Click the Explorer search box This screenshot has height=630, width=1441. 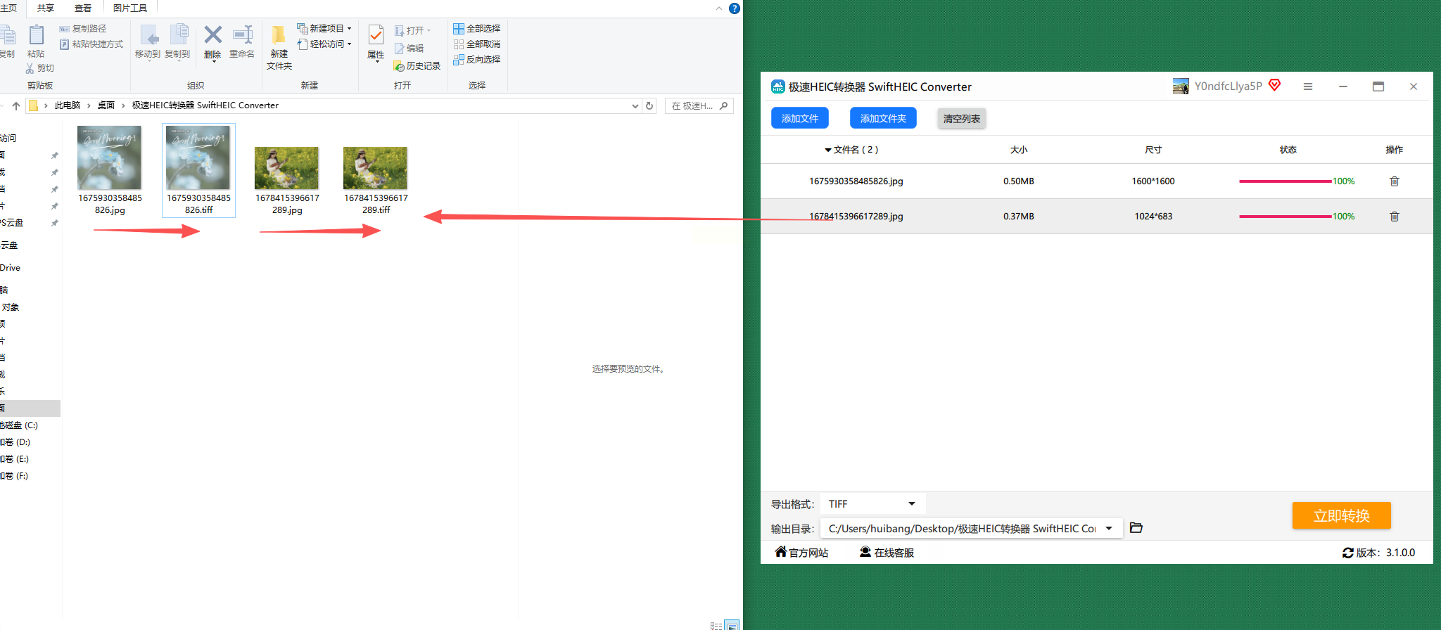[x=699, y=105]
